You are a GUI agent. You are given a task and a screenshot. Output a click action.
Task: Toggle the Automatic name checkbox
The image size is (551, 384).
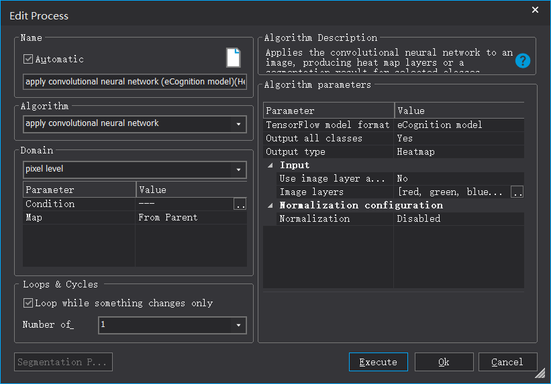[x=28, y=59]
